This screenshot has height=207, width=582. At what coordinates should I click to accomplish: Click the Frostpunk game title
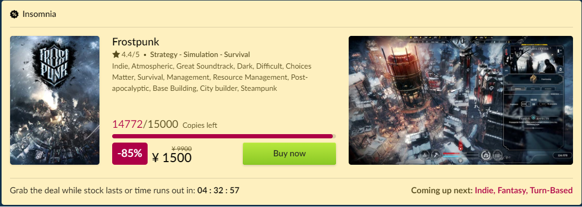coord(135,42)
